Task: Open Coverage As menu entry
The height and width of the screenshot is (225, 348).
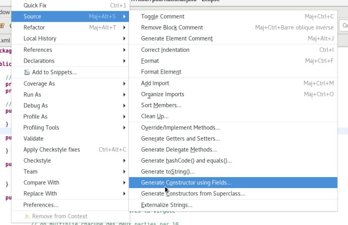Action: [x=70, y=84]
